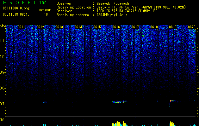The height and width of the screenshot is (126, 199).
Task: Click the 0.8 kHz axis label
Action: point(3,88)
